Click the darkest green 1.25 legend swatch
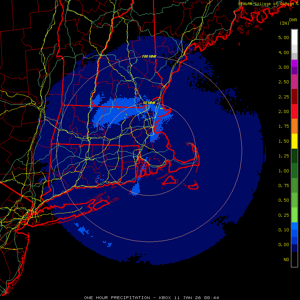The width and height of the screenshot is (300, 300). pos(294,156)
